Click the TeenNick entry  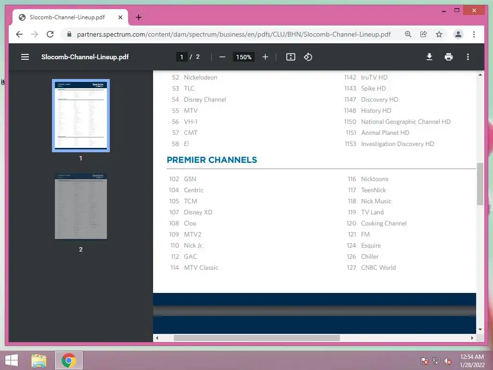tap(373, 190)
